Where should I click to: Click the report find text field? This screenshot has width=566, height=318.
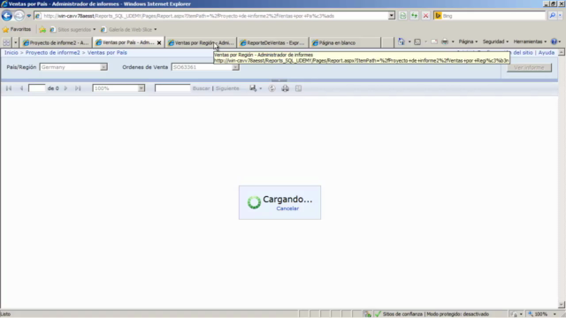coord(172,88)
